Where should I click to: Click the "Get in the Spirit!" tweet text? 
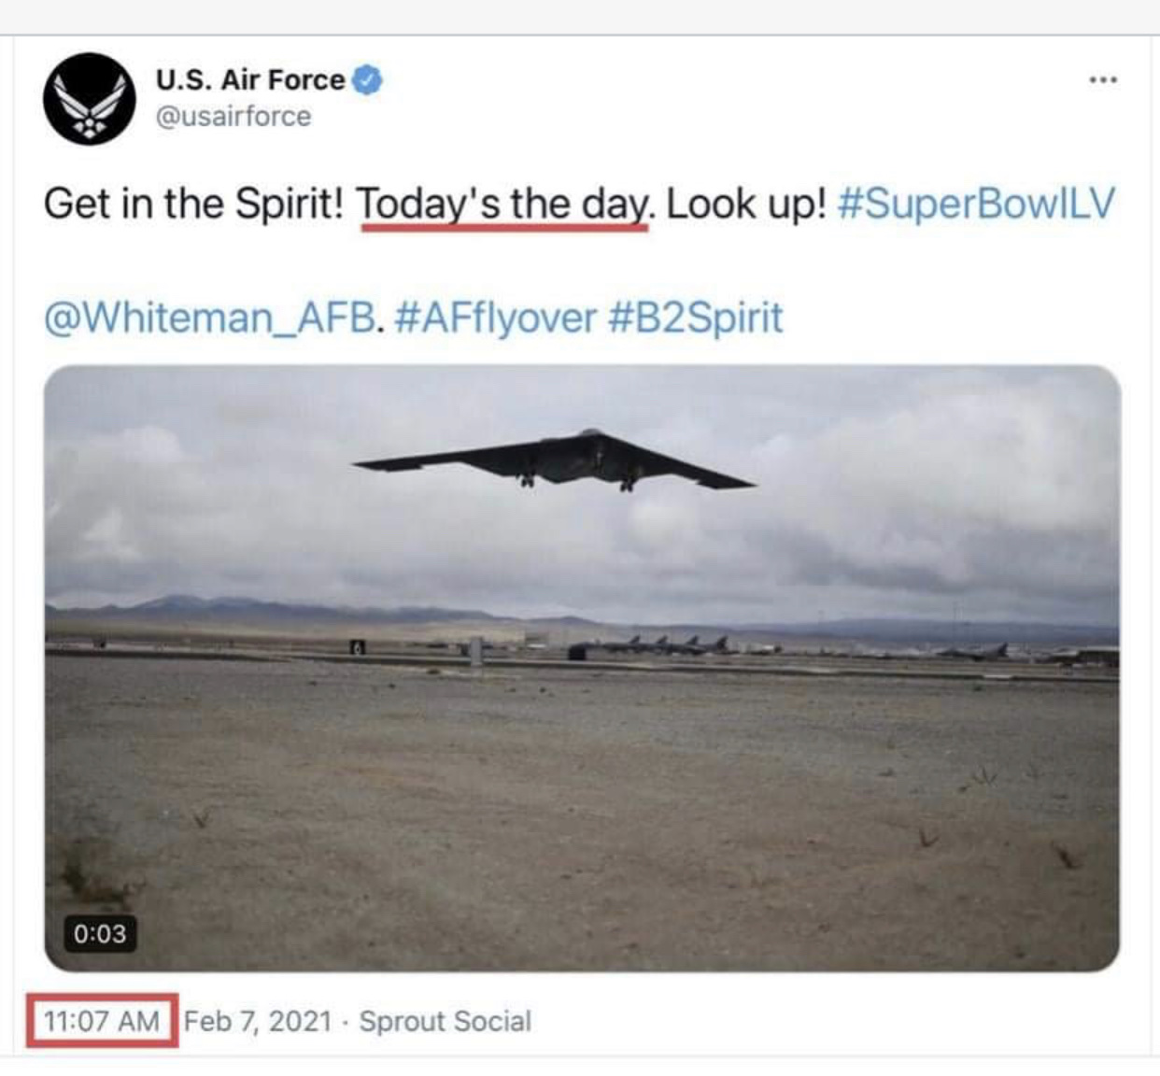(194, 204)
